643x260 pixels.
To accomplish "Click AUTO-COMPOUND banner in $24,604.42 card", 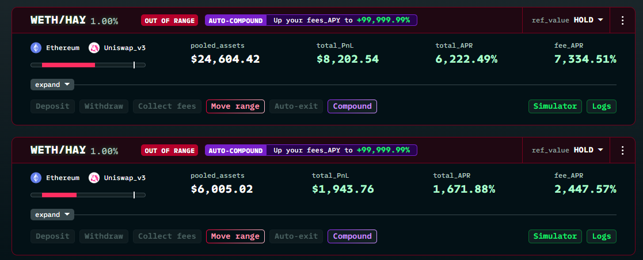I will pos(311,20).
